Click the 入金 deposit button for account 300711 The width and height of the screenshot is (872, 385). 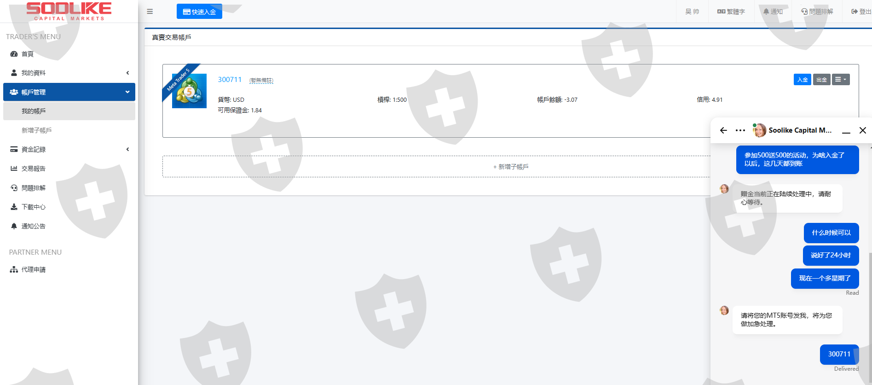[803, 80]
